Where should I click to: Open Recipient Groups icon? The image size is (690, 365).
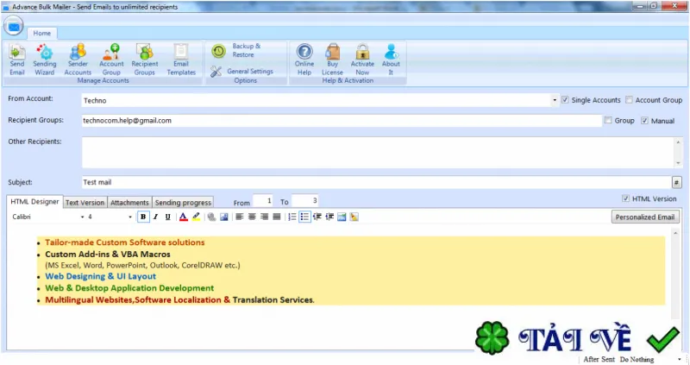(x=144, y=60)
